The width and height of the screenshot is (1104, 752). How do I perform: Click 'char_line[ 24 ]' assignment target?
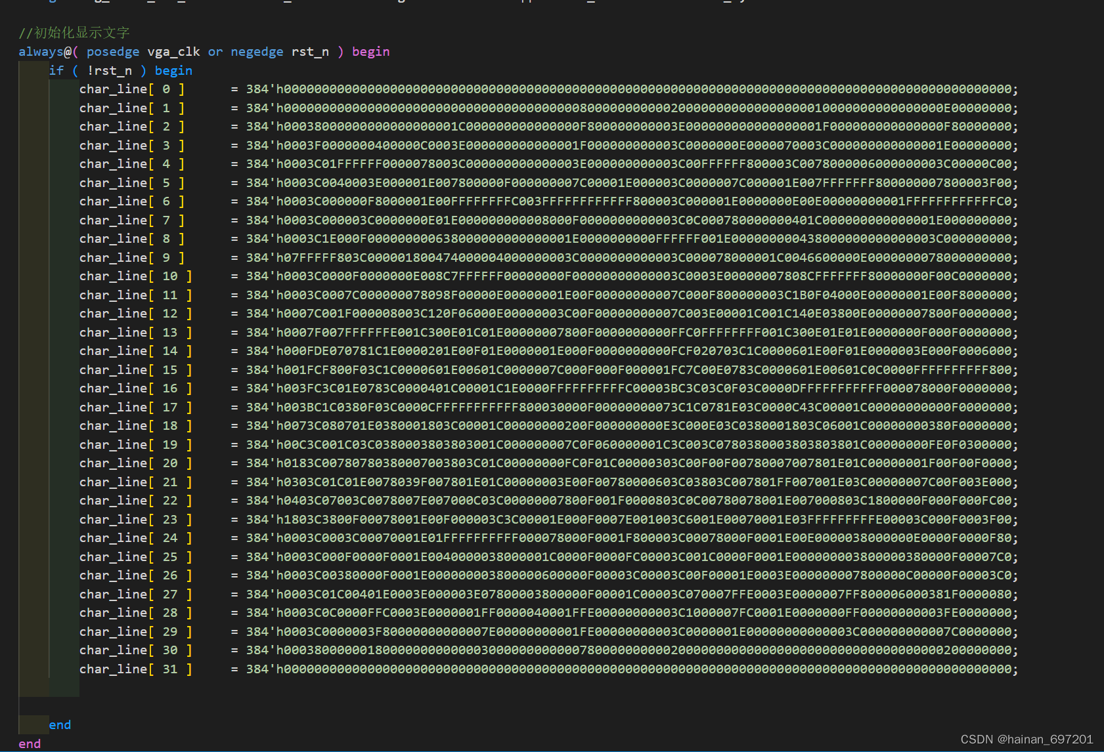coord(136,538)
